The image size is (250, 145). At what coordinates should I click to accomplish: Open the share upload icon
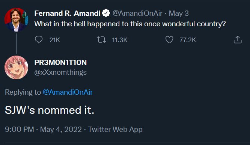click(238, 40)
